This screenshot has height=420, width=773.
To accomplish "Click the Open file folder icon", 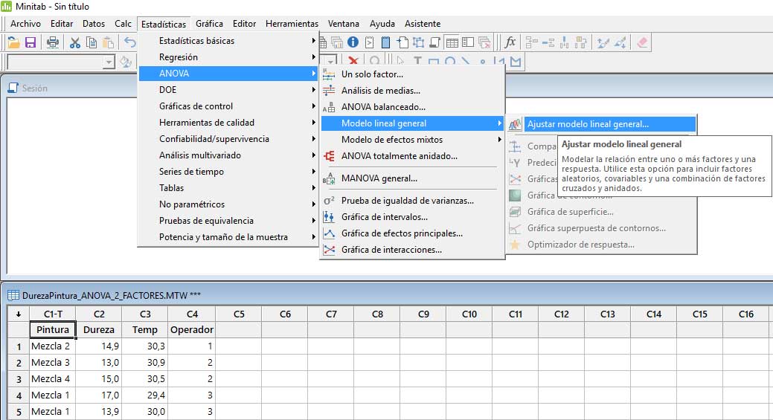I will [x=13, y=42].
